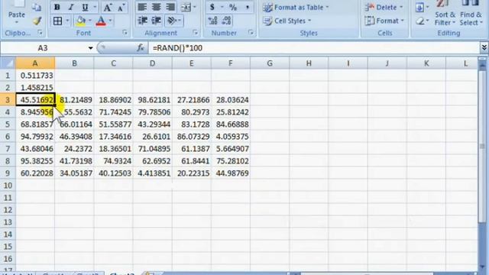The width and height of the screenshot is (489, 275).
Task: Open Number group dialog launcher
Action: (x=251, y=32)
